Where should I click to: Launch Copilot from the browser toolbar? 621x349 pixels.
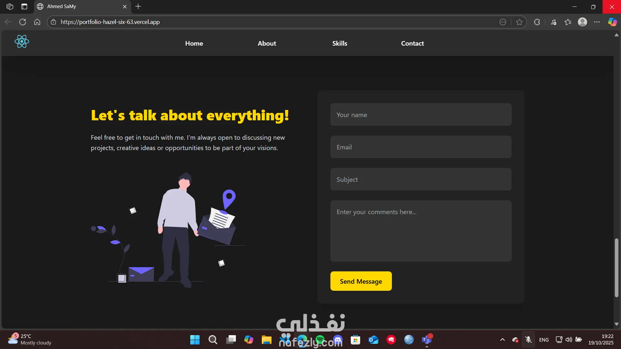pyautogui.click(x=612, y=22)
